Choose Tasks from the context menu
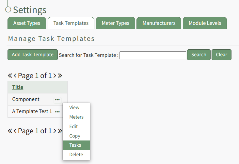The image size is (239, 164). [75, 145]
